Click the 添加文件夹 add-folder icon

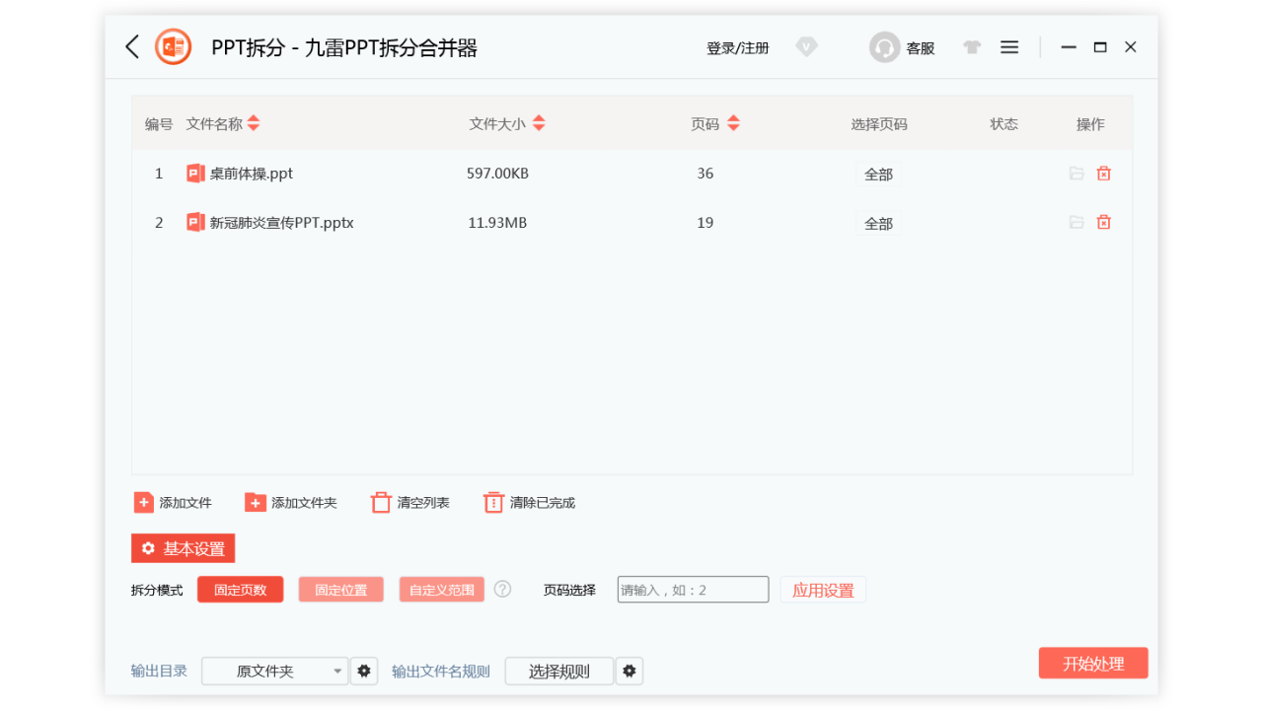coord(256,502)
